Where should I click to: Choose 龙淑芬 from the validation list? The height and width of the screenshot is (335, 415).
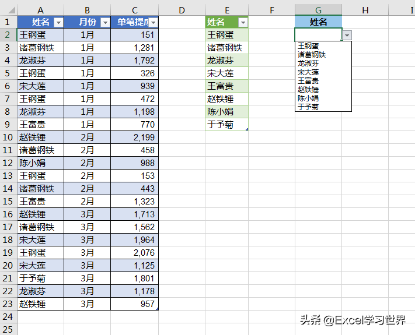(x=323, y=64)
